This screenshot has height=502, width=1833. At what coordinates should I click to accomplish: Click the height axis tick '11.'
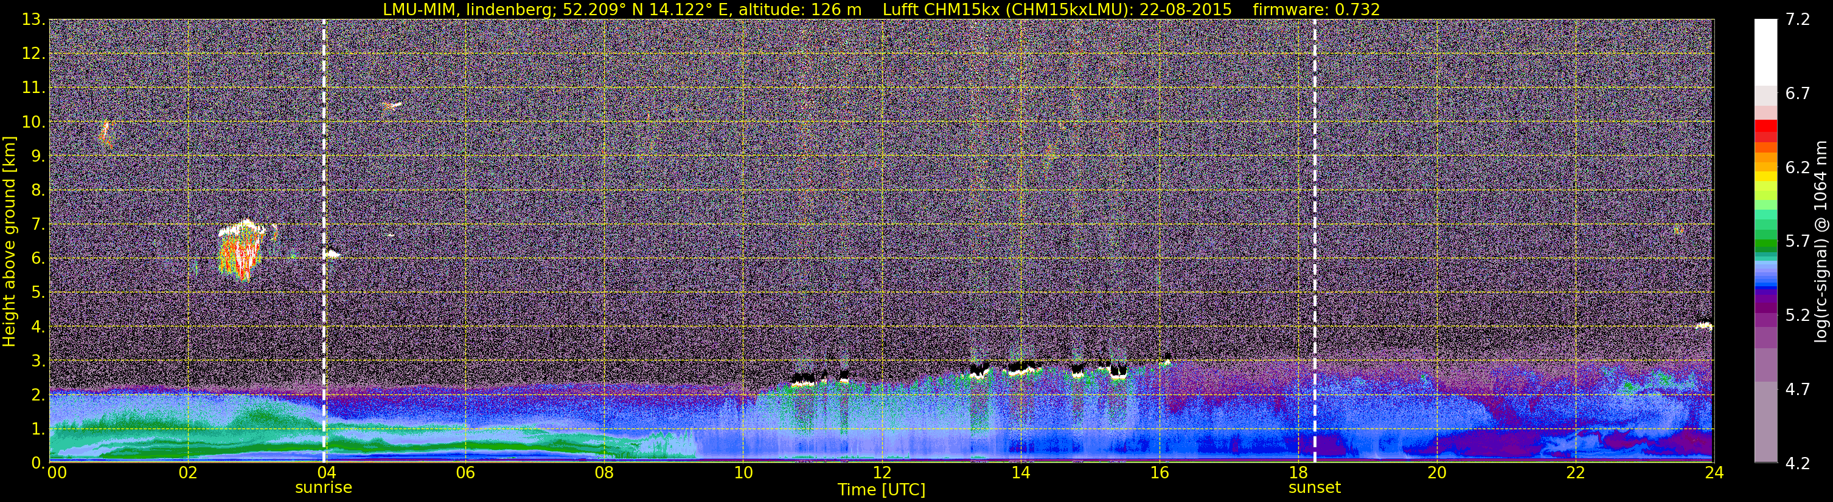33,88
